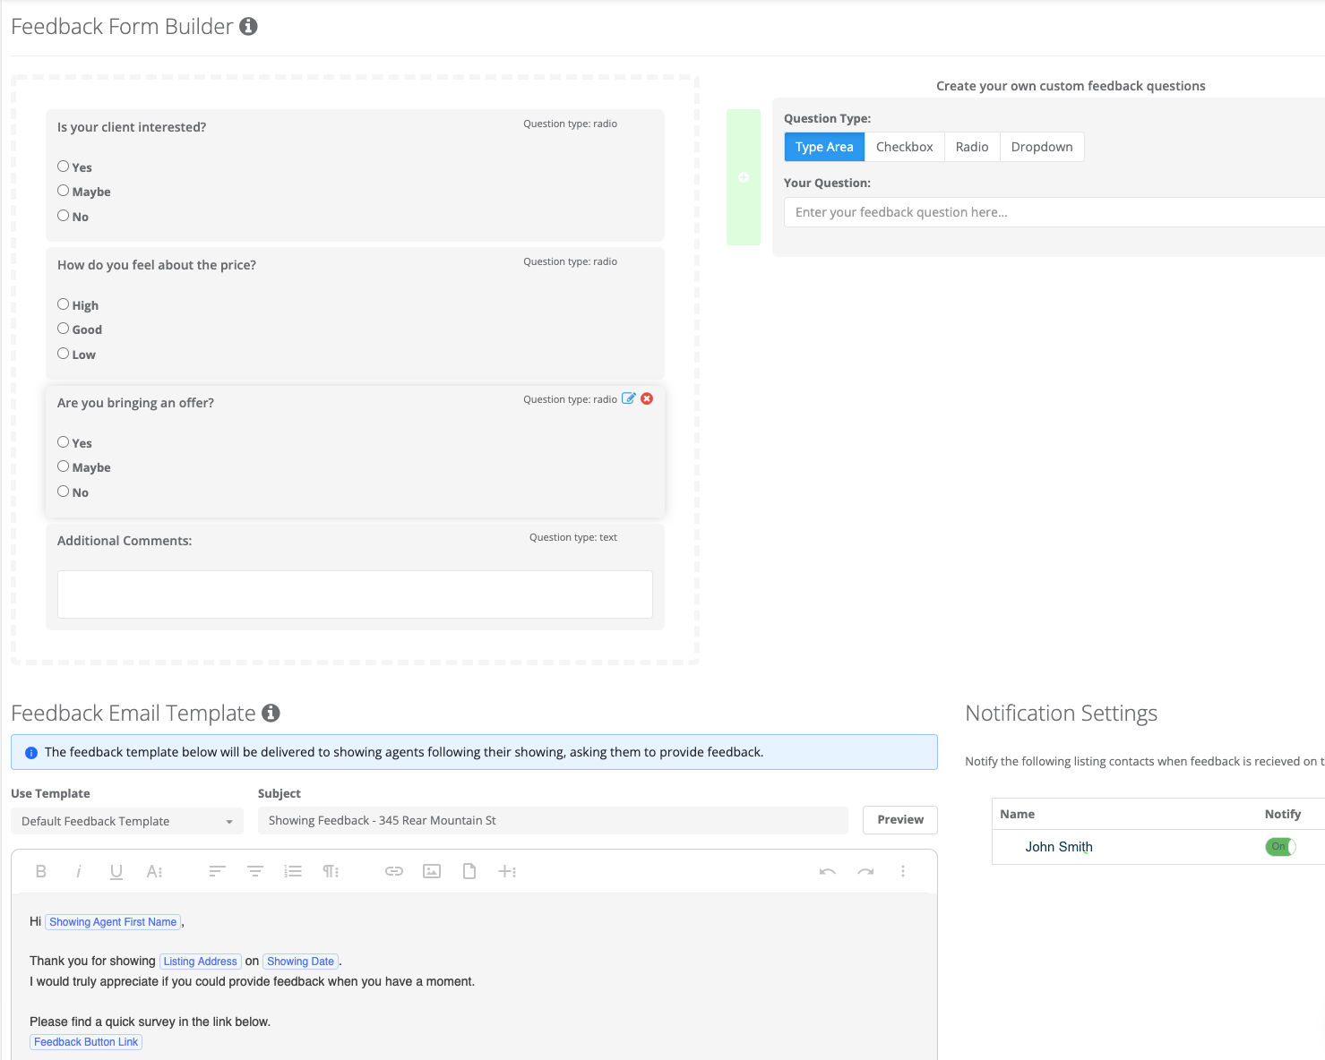Edit the 'Are you bringing an offer?' question
Image resolution: width=1325 pixels, height=1060 pixels.
[x=629, y=398]
